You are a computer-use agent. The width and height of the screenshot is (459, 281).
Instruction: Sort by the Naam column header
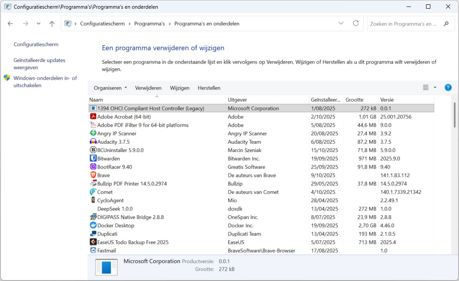click(157, 100)
